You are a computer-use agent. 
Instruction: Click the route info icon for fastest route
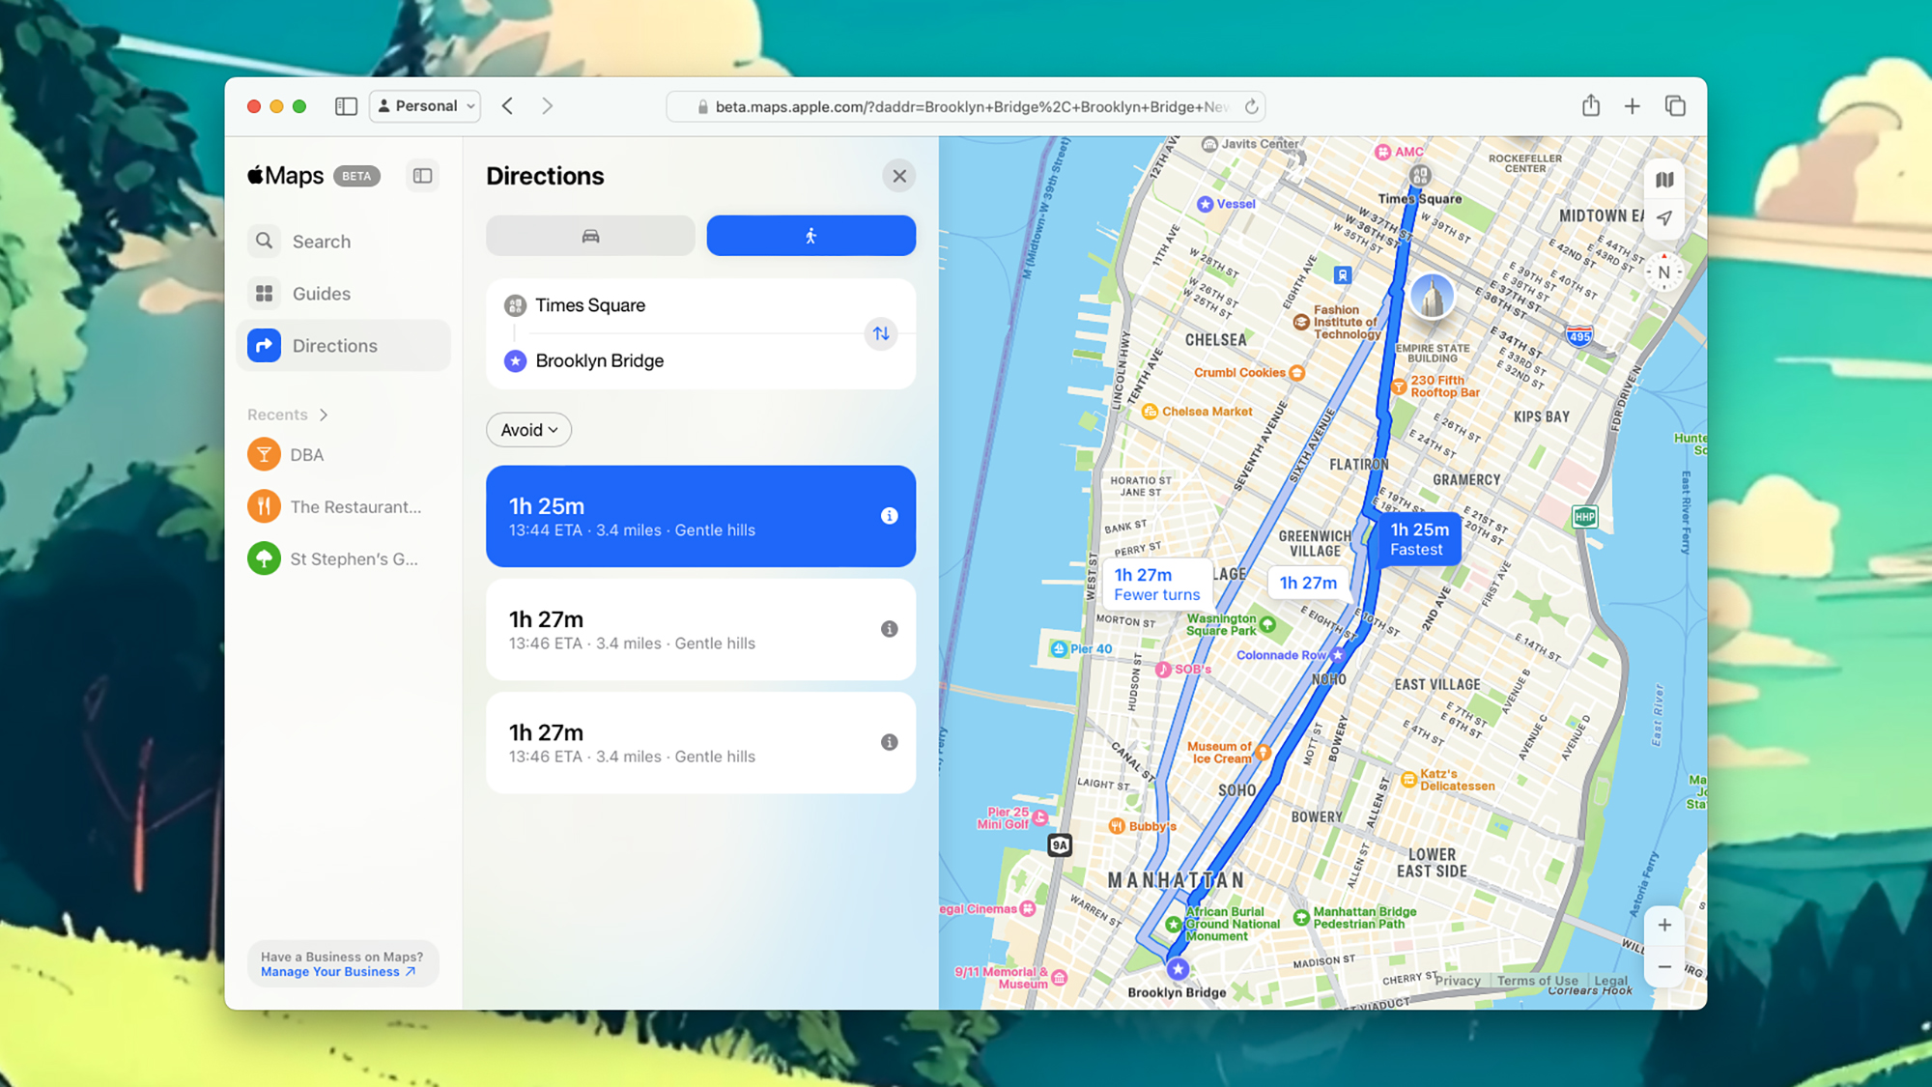[889, 516]
